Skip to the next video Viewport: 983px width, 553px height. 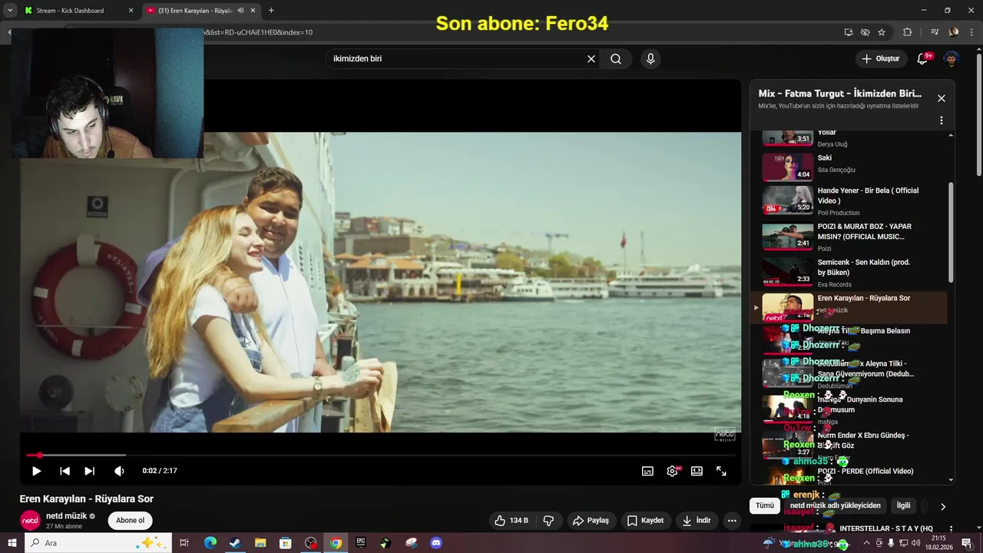[89, 471]
